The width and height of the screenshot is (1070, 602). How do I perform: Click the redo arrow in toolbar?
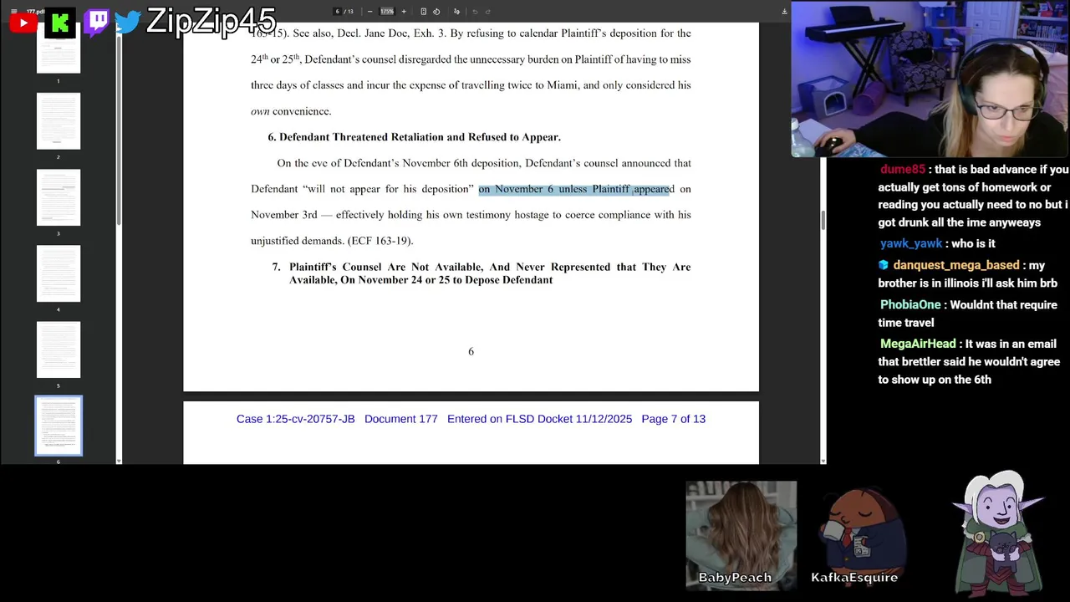pyautogui.click(x=487, y=12)
